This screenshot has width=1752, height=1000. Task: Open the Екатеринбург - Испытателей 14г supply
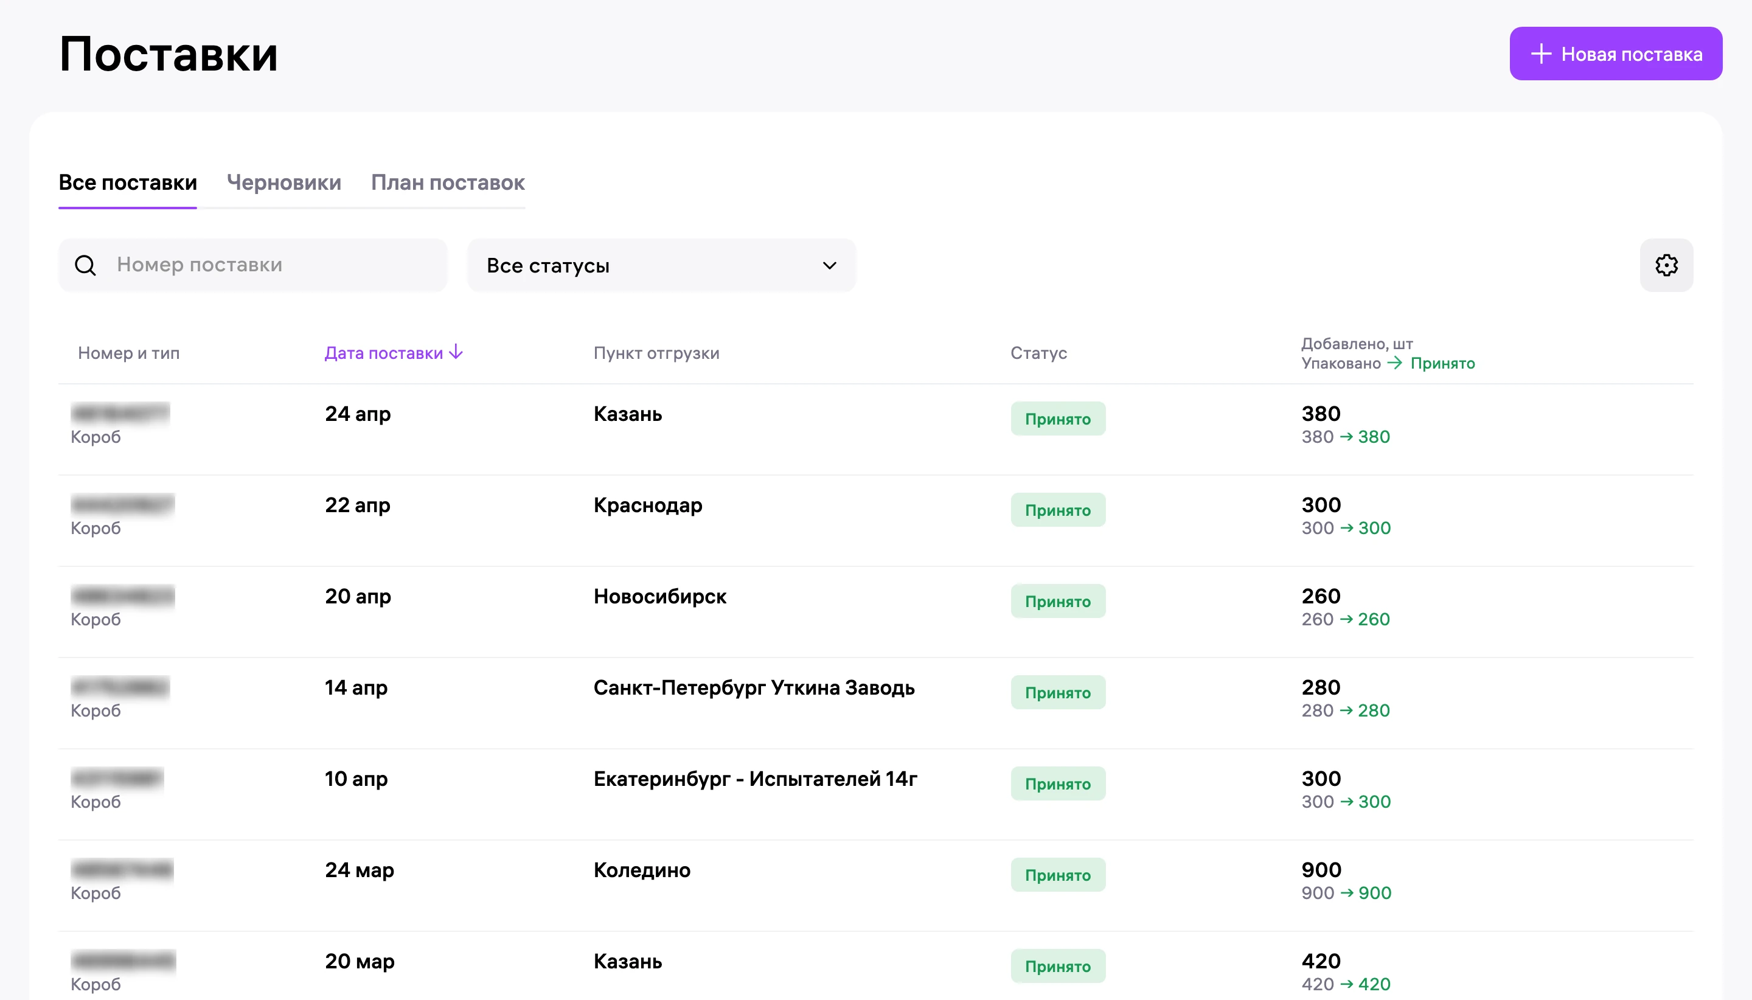[875, 794]
